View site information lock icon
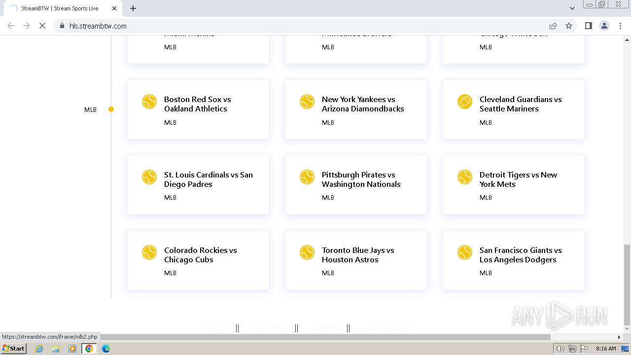Image resolution: width=631 pixels, height=355 pixels. click(x=62, y=26)
